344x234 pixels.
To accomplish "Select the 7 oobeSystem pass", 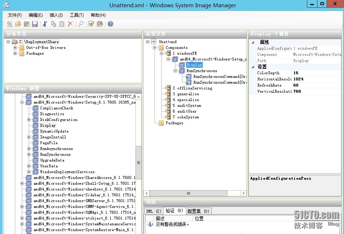I will 186,117.
